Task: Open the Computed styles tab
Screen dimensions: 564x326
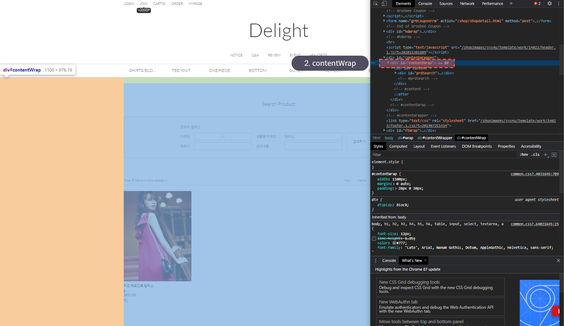Action: pyautogui.click(x=398, y=146)
